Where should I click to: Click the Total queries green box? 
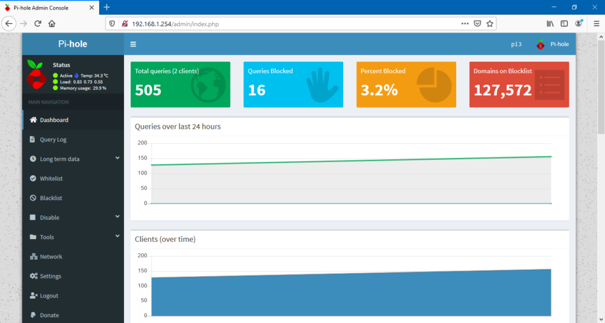pos(180,85)
